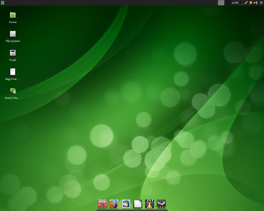Open the File System desktop icon
This screenshot has height=211, width=264.
[x=13, y=34]
